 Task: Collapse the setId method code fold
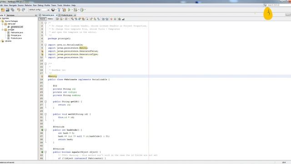(45, 114)
